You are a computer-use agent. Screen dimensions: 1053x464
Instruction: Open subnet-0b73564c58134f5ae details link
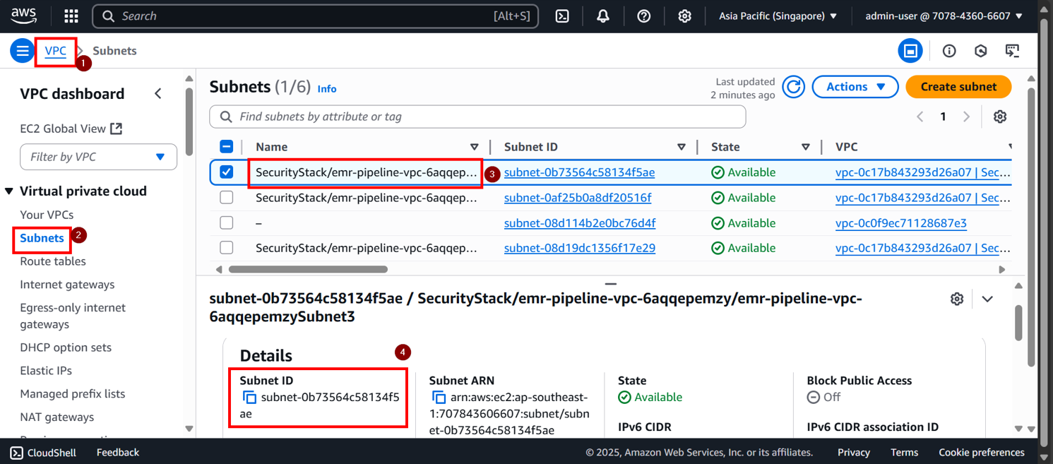pyautogui.click(x=579, y=172)
